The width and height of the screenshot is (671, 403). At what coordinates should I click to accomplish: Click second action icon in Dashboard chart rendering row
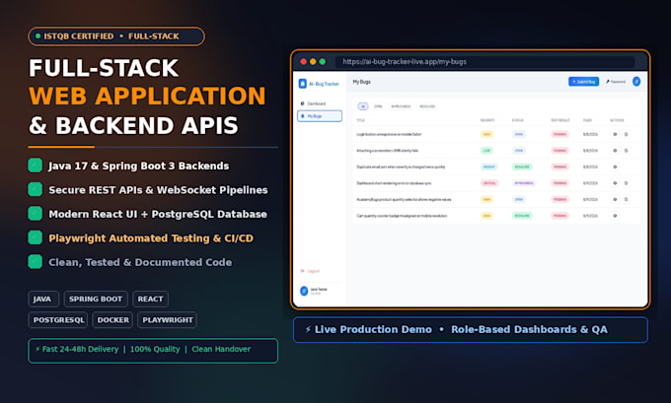626,183
